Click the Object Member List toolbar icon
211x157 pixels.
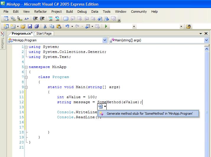click(x=6, y=18)
